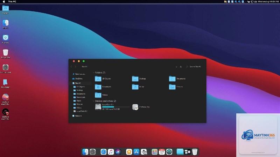Screen dimensions: 280x157
Task: Select OneDrive in navigation pane
Action: pos(77,78)
